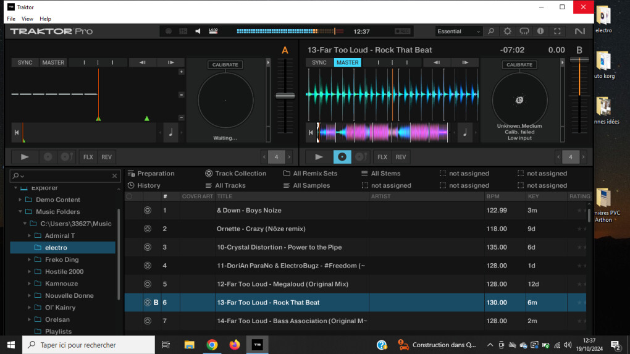This screenshot has width=630, height=354.
Task: Click the magnifier search icon in header
Action: [x=491, y=32]
